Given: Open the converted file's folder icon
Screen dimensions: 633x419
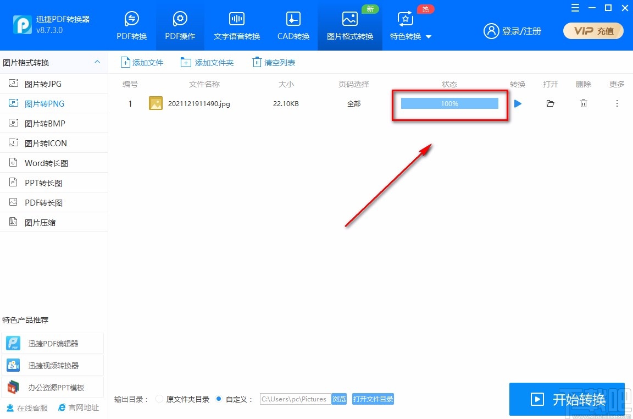Looking at the screenshot, I should [551, 103].
